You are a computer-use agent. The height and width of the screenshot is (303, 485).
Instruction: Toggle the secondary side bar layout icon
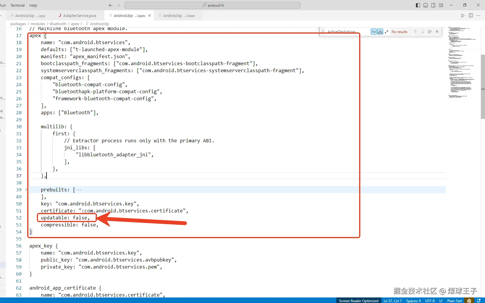pos(433,5)
